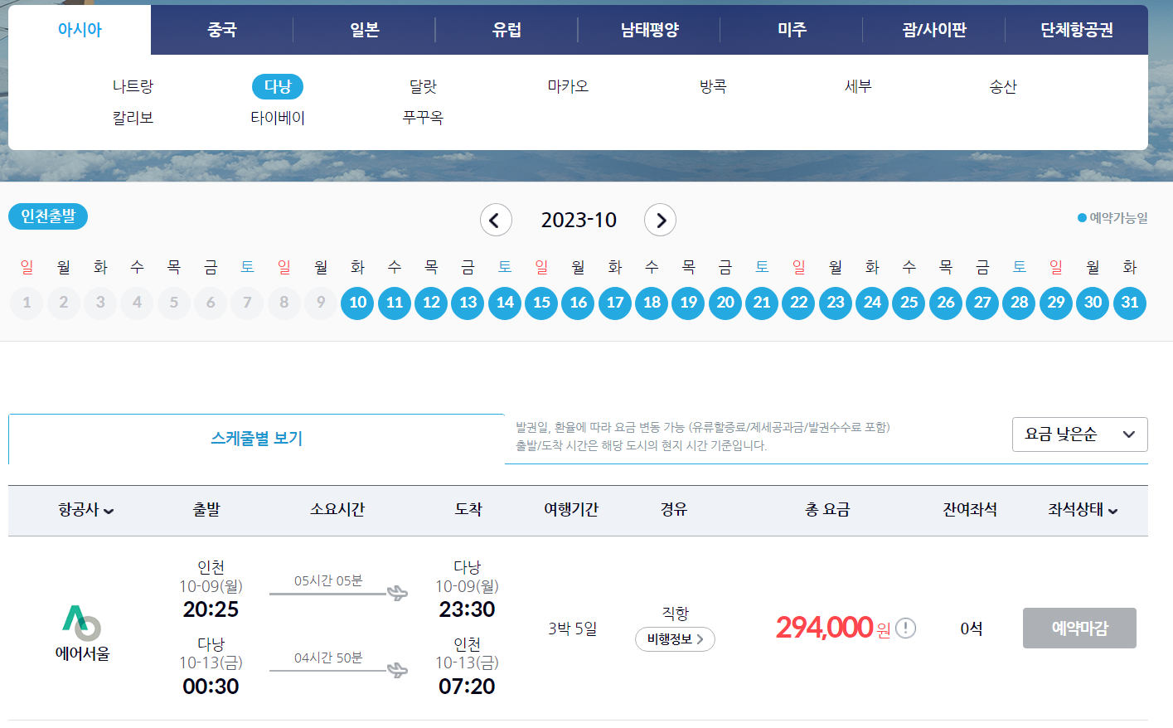The height and width of the screenshot is (728, 1173).
Task: Choose 방콕 as destination
Action: pyautogui.click(x=711, y=86)
